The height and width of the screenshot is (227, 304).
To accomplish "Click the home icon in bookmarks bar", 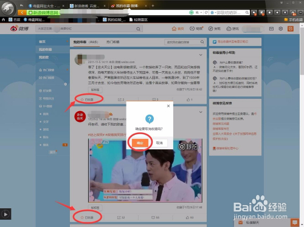I will tap(4, 19).
